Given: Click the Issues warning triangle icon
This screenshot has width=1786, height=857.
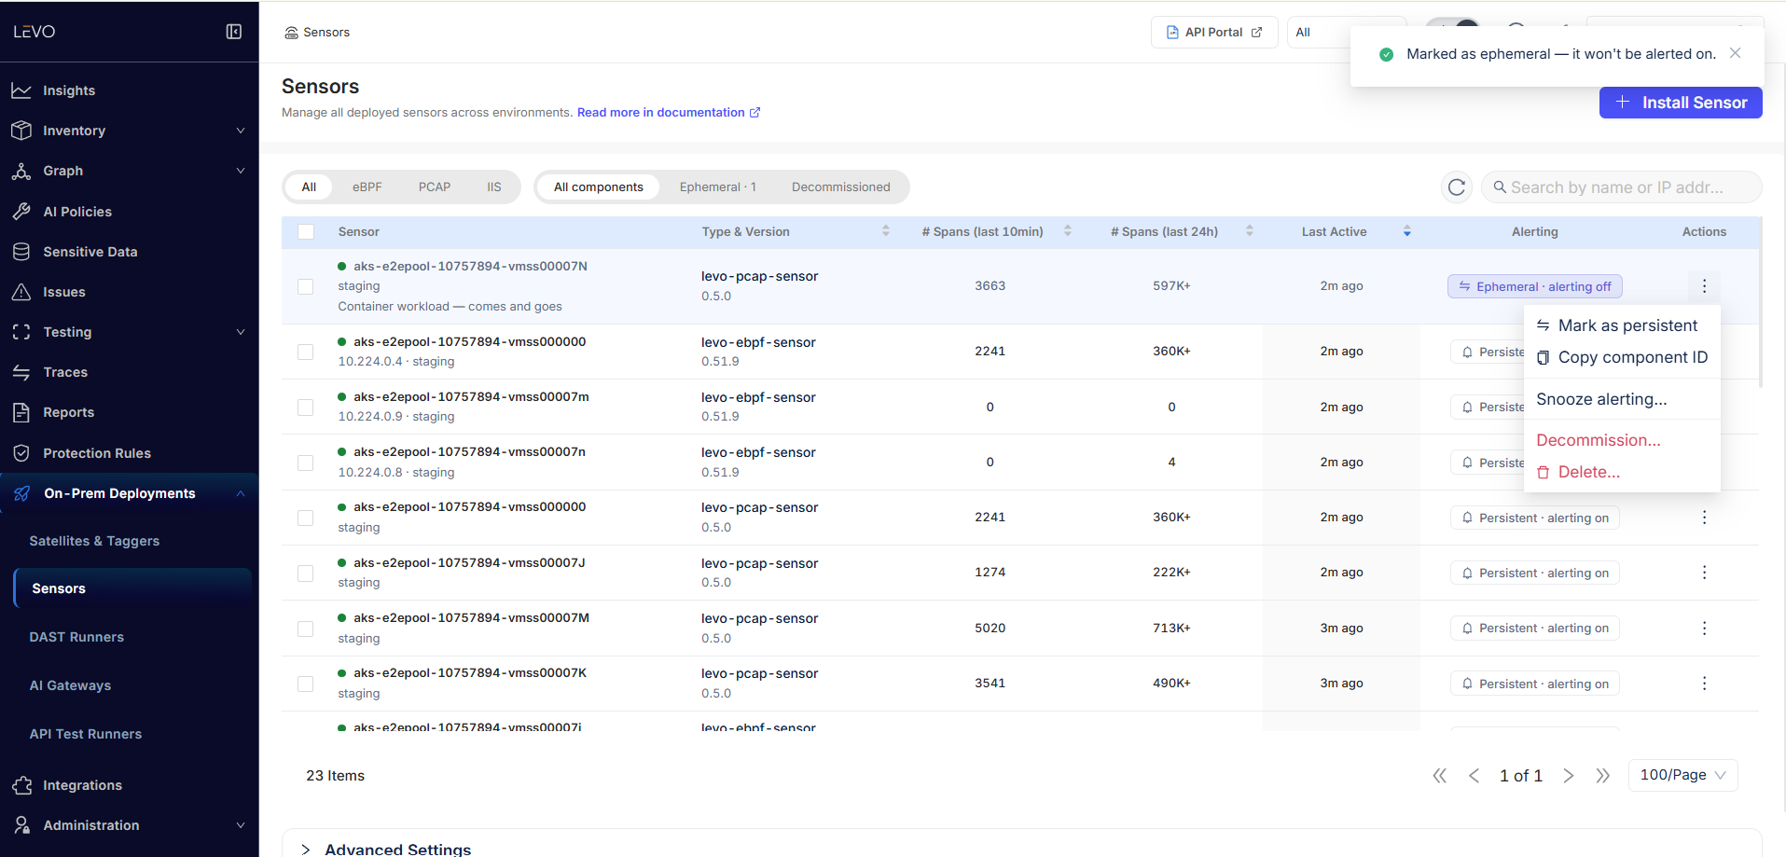Looking at the screenshot, I should click(21, 292).
